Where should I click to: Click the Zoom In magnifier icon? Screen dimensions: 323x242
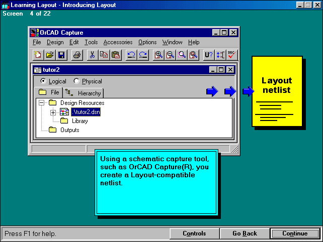tap(158, 55)
